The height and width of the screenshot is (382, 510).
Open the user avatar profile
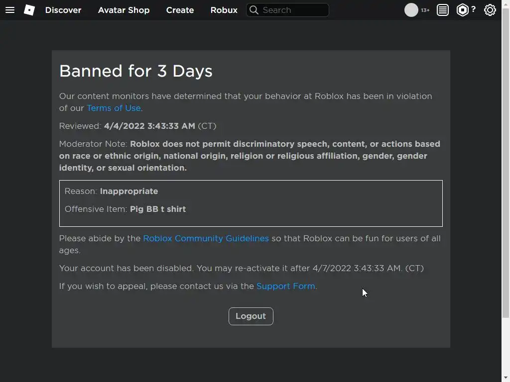point(411,10)
